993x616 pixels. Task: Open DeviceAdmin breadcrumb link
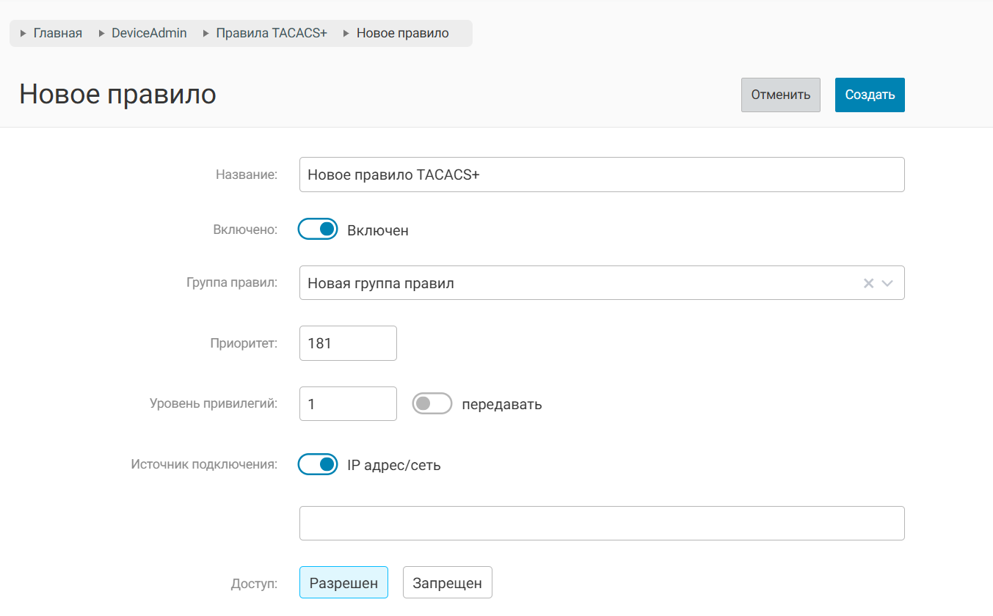(x=149, y=33)
